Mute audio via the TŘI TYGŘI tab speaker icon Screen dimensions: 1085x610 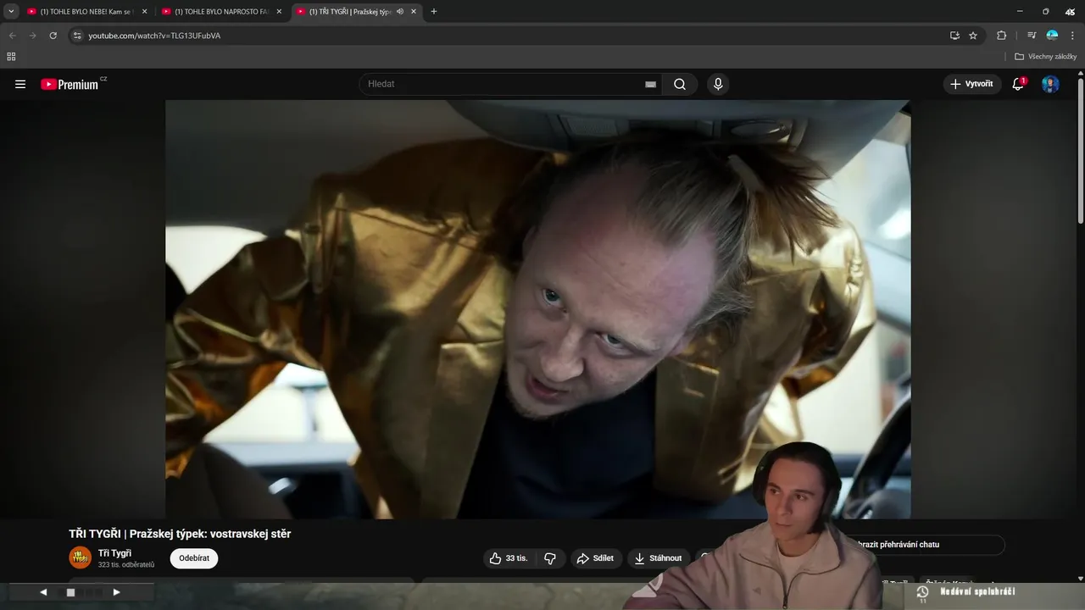(x=400, y=12)
